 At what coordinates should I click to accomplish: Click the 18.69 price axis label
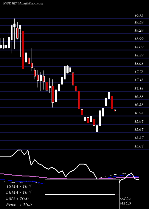tap(139, 47)
